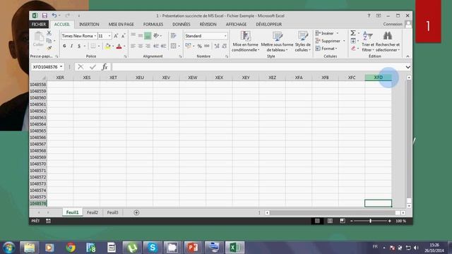
Task: Click the insert function fx icon
Action: coord(105,67)
